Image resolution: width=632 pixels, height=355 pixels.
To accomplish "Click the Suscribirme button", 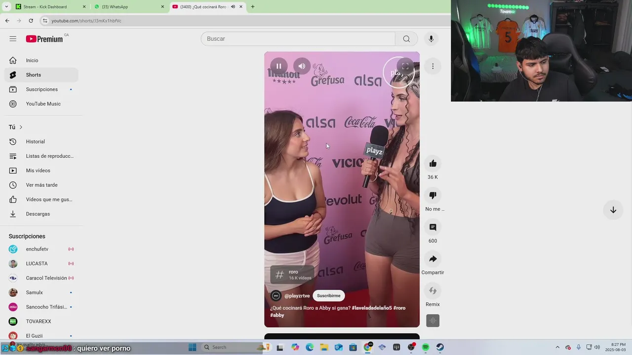I will click(328, 296).
